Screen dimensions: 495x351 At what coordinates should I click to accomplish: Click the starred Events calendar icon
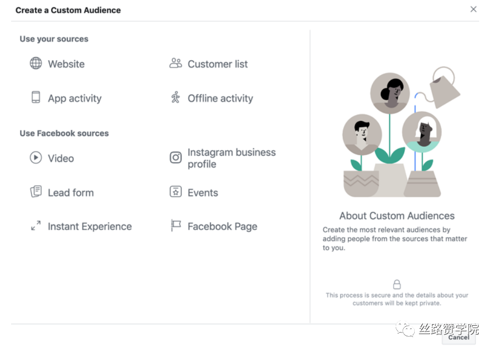(x=175, y=192)
